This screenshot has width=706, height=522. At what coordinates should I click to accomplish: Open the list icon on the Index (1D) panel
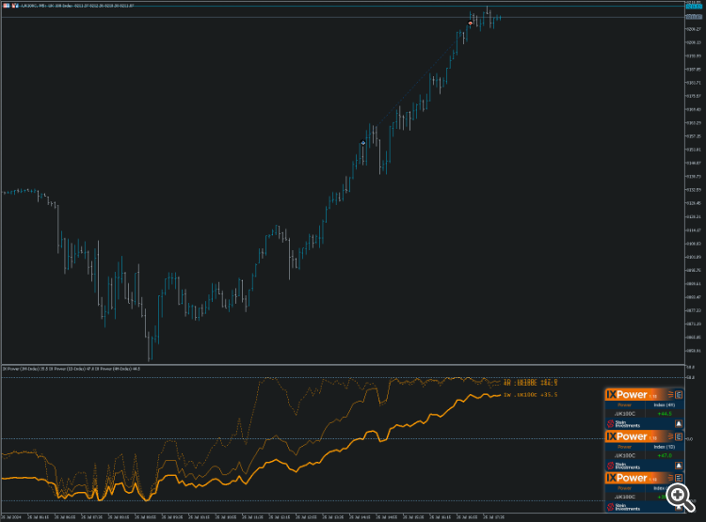[x=679, y=436]
